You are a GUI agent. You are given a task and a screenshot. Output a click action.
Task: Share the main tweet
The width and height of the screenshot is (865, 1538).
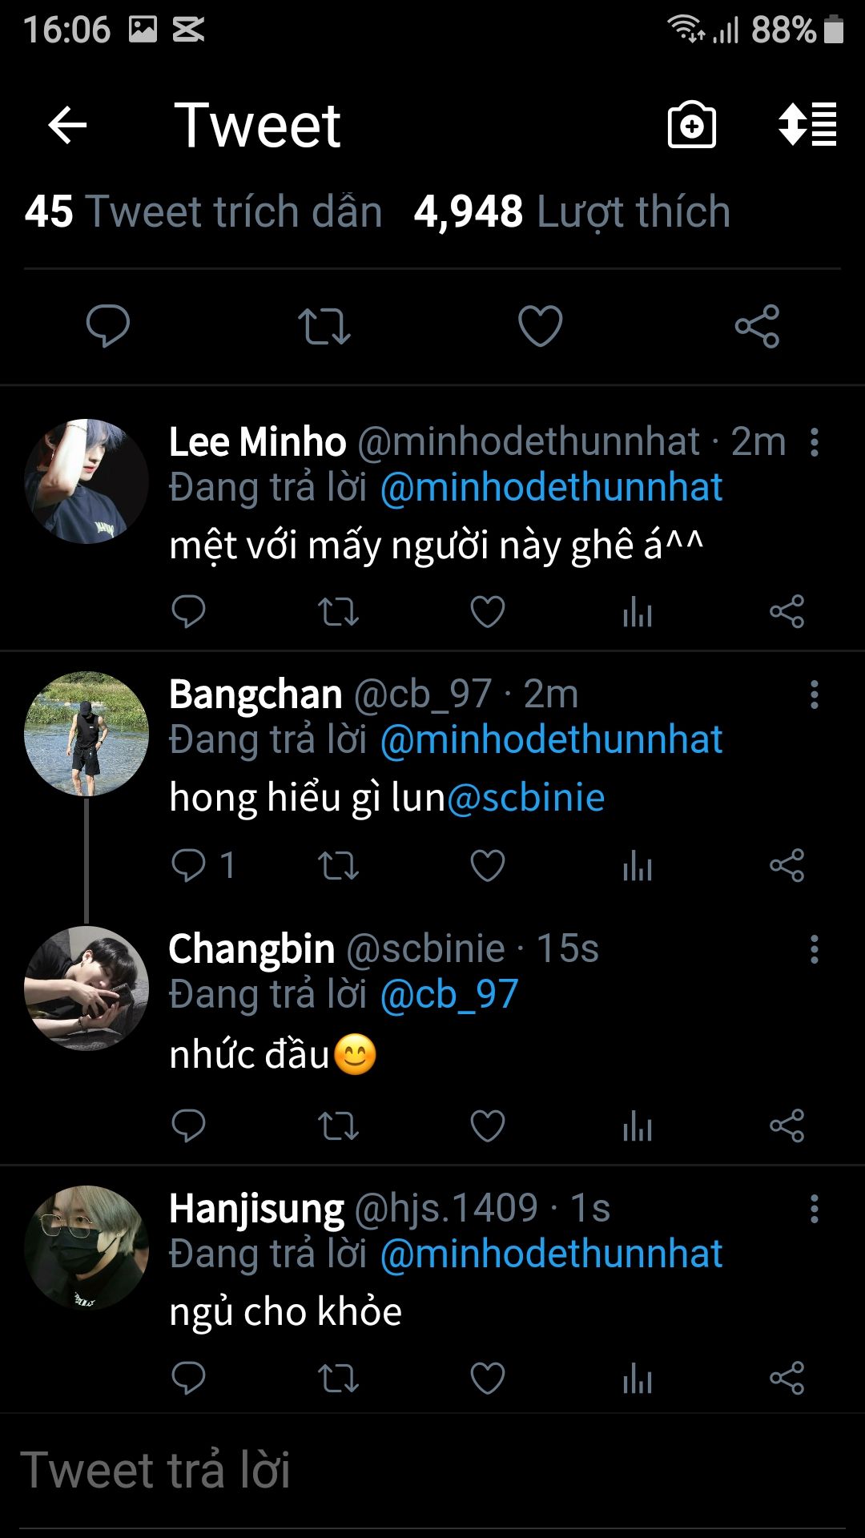pyautogui.click(x=757, y=326)
